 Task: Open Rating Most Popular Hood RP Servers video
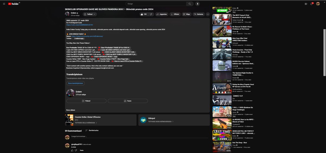coord(222,88)
